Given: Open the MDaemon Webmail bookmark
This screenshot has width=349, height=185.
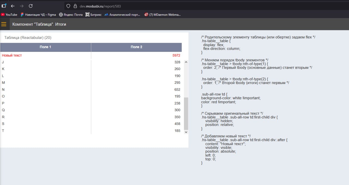Looking at the screenshot, I should (x=163, y=15).
